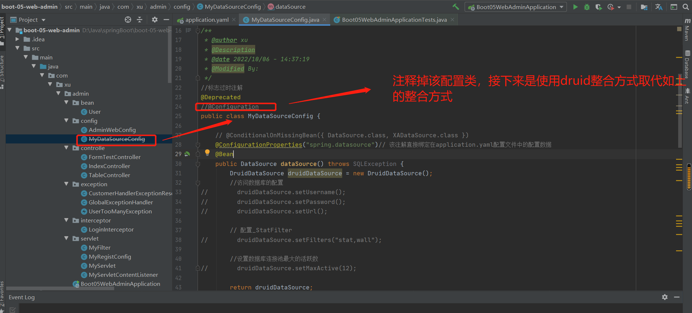
Task: Collapse the main folder arrow
Action: click(x=25, y=57)
